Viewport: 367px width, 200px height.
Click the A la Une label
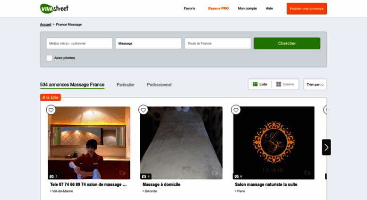tap(51, 97)
